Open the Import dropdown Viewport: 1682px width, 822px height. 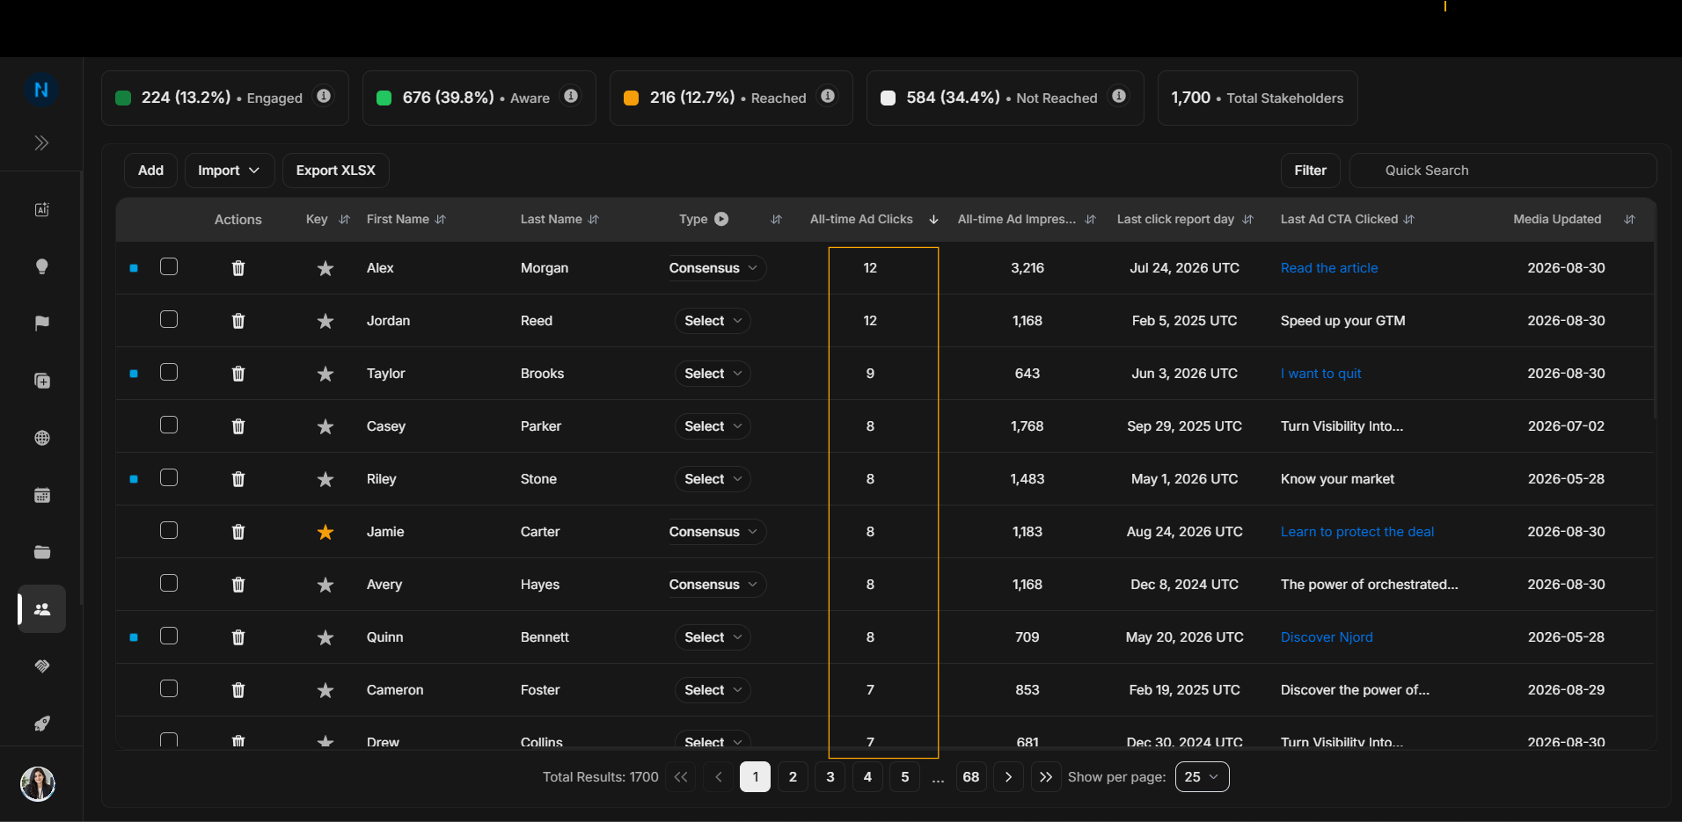(x=229, y=171)
